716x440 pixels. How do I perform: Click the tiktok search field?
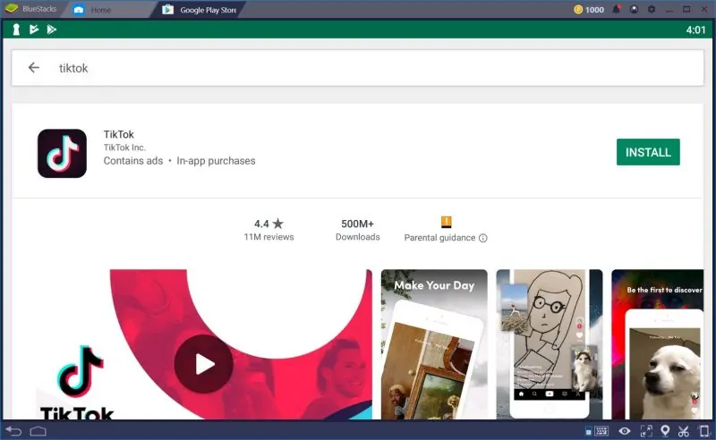[357, 68]
